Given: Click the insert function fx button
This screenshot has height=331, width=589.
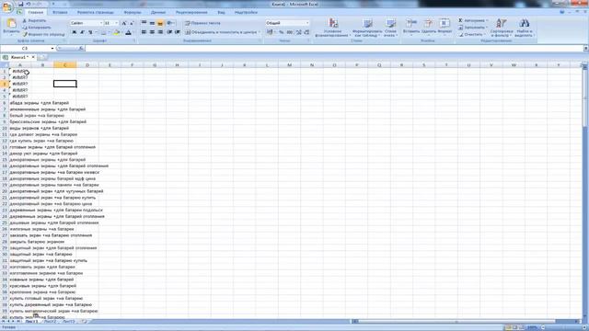Looking at the screenshot, I should pos(81,49).
